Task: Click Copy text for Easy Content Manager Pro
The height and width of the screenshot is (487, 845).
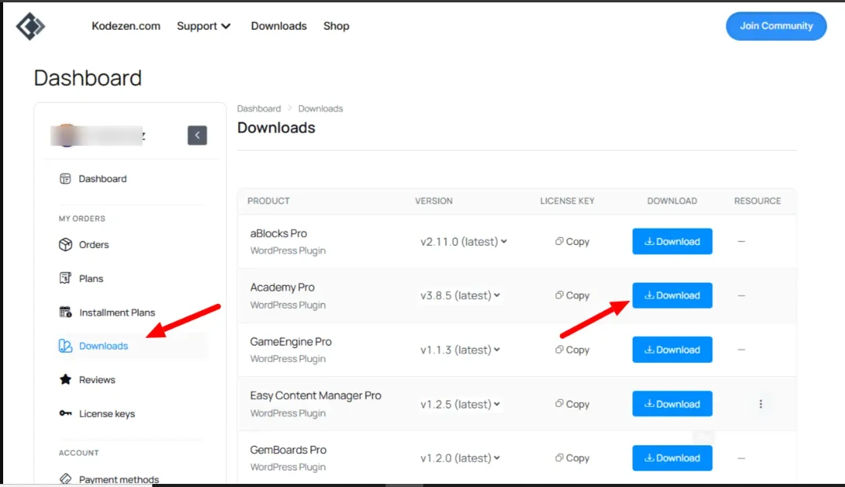Action: [578, 404]
